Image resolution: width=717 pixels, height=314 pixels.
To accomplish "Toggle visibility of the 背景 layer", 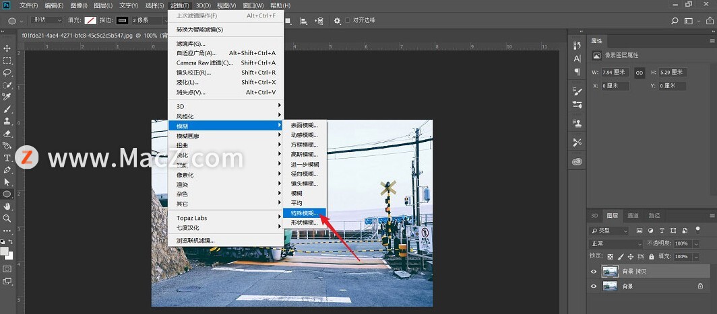I will [594, 286].
